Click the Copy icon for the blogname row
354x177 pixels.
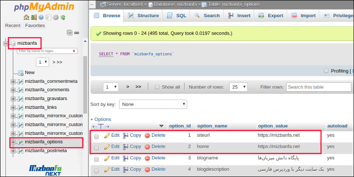click(126, 158)
